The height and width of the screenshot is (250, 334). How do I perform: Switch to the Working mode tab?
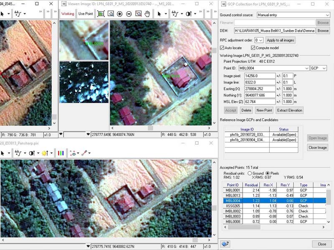pos(68,14)
